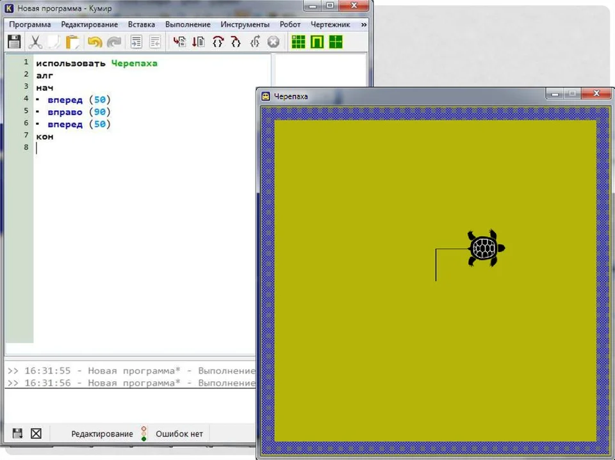Maximize the Кумир main window
Screen dimensions: 615x460
pyautogui.click(x=330, y=6)
